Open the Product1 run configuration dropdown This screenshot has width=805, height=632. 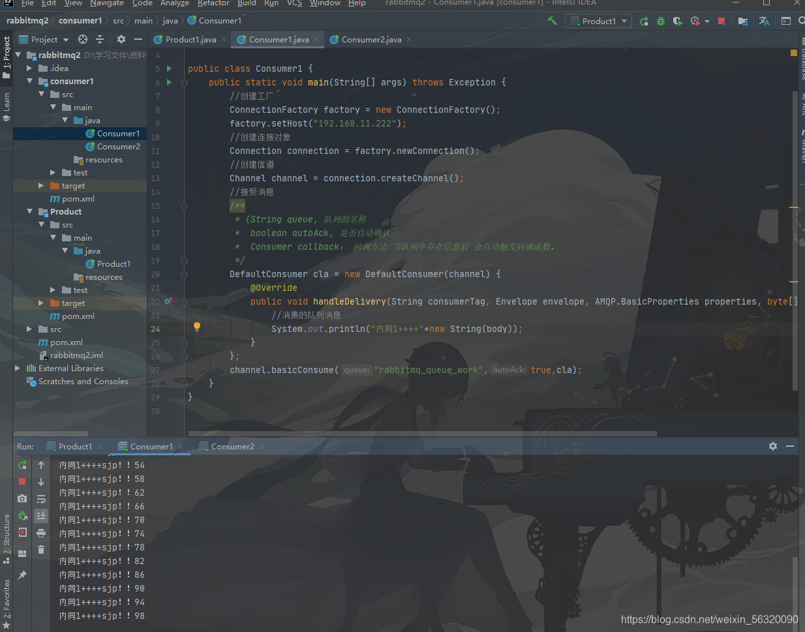click(598, 21)
